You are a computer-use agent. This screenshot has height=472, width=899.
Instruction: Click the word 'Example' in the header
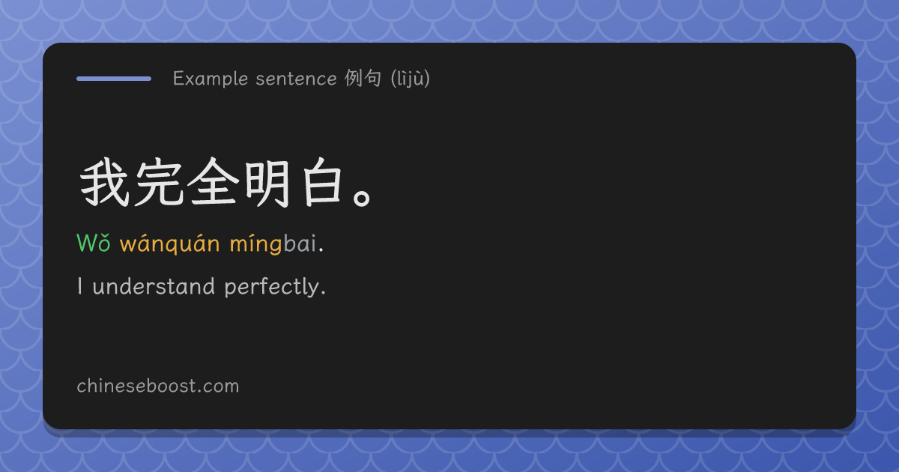click(x=211, y=79)
